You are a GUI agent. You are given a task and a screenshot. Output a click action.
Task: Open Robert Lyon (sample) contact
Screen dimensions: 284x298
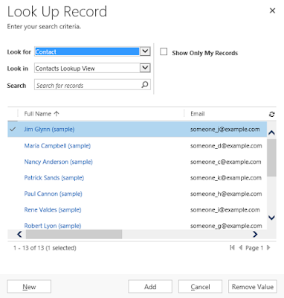click(53, 226)
